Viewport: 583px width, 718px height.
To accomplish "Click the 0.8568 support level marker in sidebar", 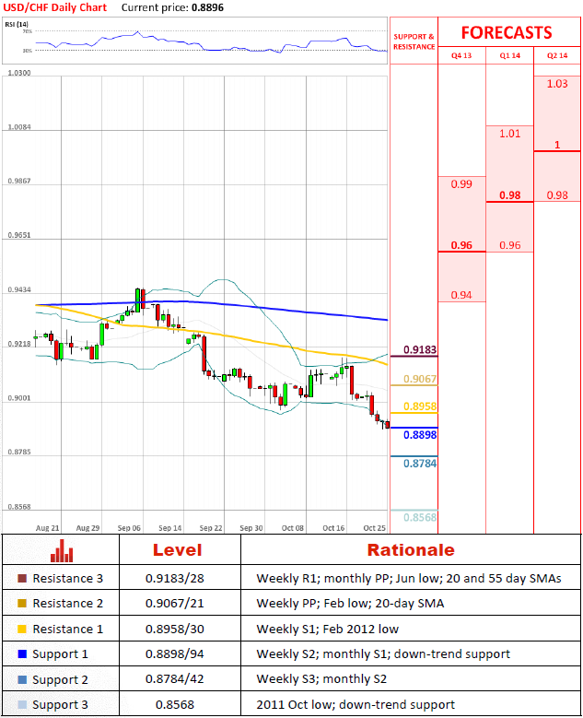I will 420,517.
